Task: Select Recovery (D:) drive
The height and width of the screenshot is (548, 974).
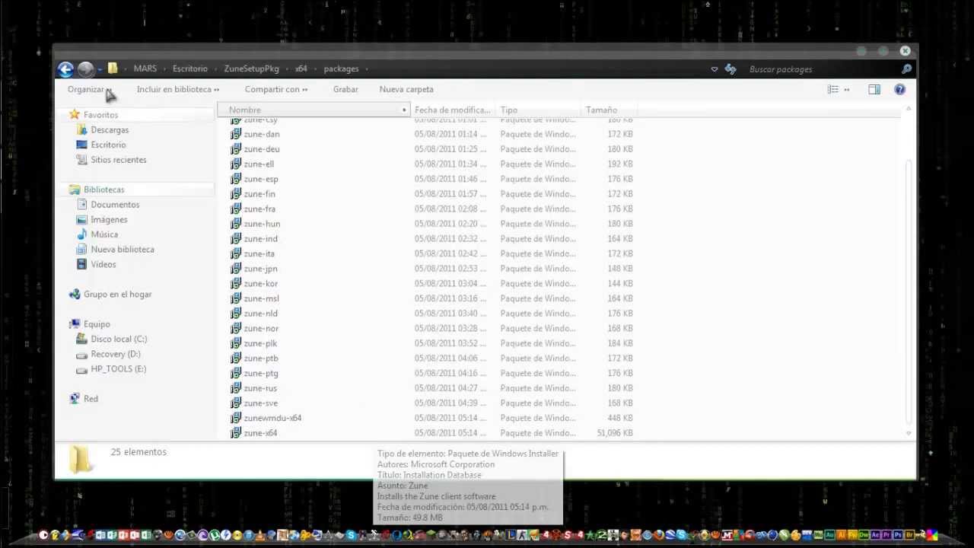Action: tap(116, 354)
